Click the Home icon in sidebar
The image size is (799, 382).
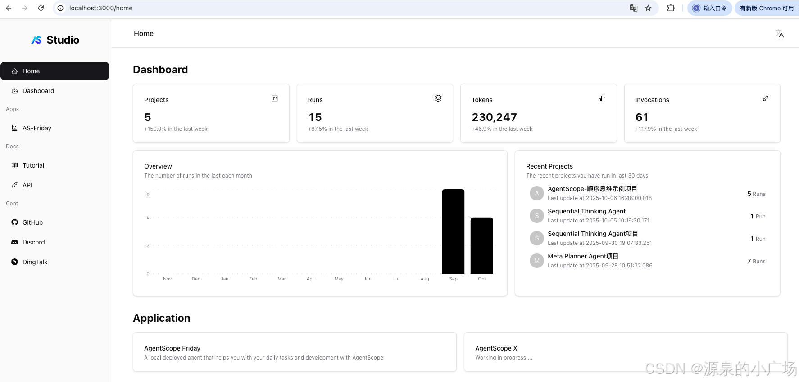pos(15,71)
